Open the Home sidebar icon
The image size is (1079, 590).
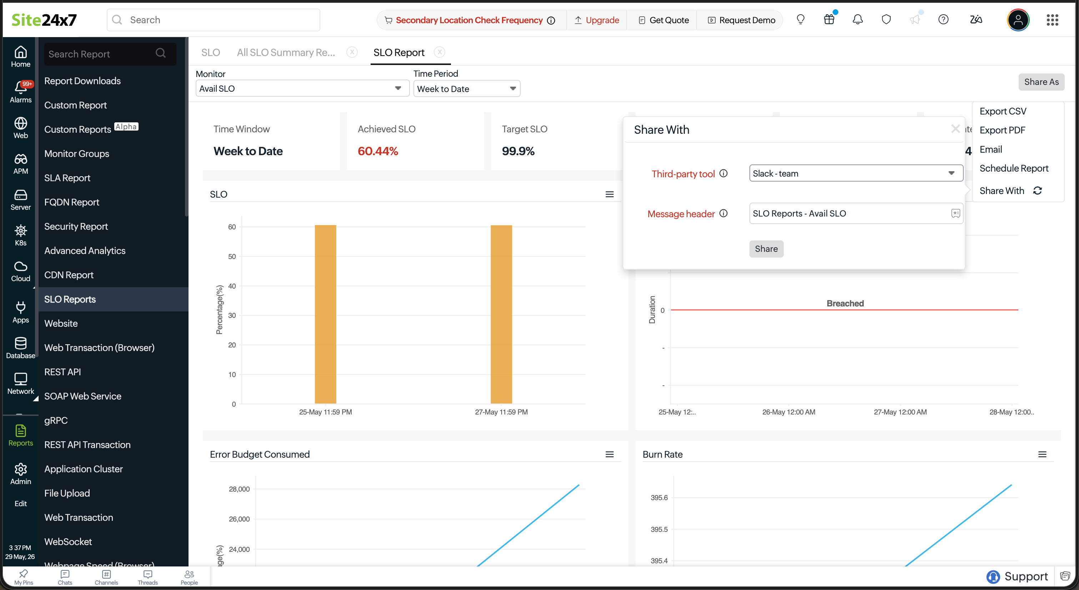(x=20, y=57)
